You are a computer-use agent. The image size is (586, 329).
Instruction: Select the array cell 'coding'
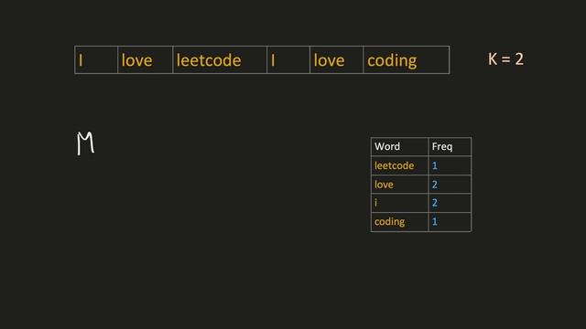[x=407, y=60]
